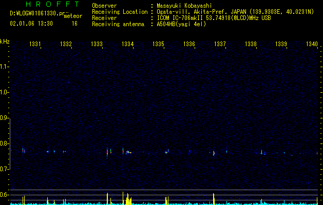Click the 1.1 kHz axis label

tap(4, 67)
